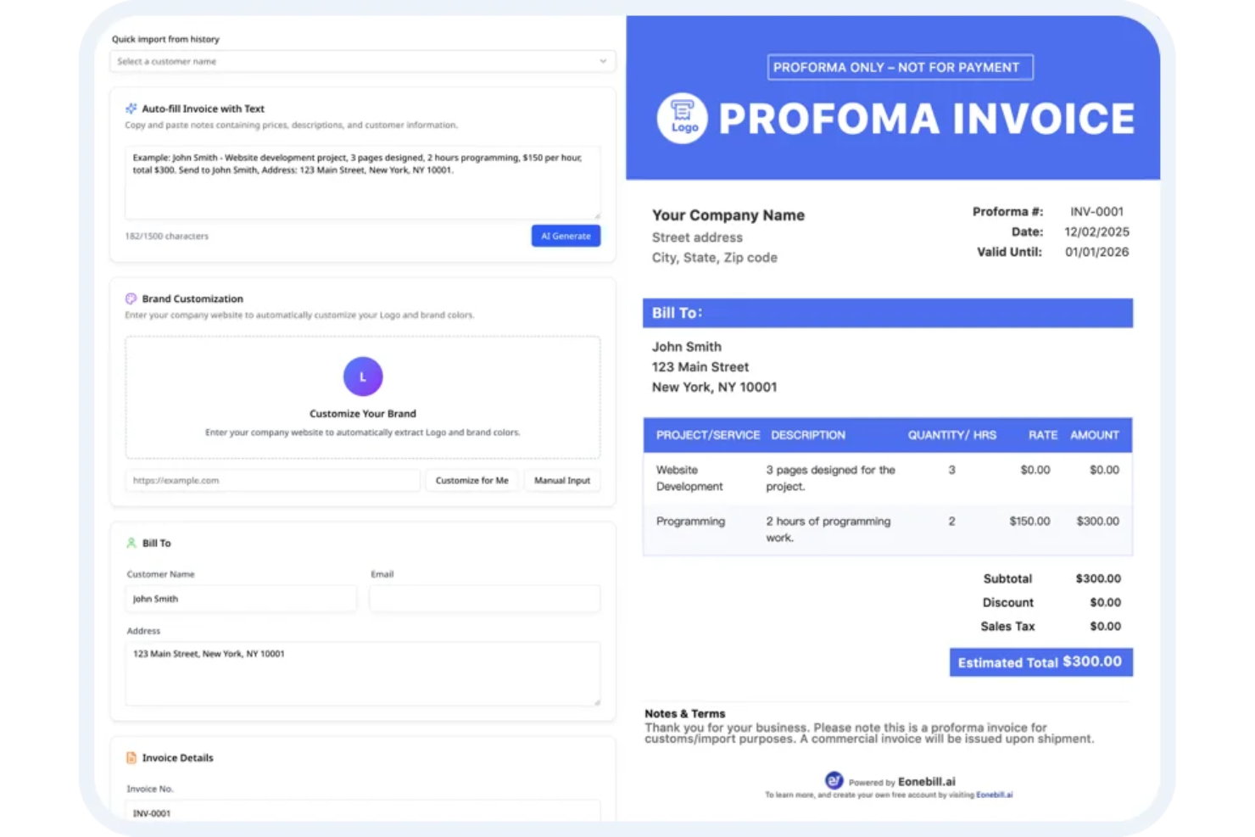
Task: Click the Invoice Details document icon
Action: [x=131, y=757]
